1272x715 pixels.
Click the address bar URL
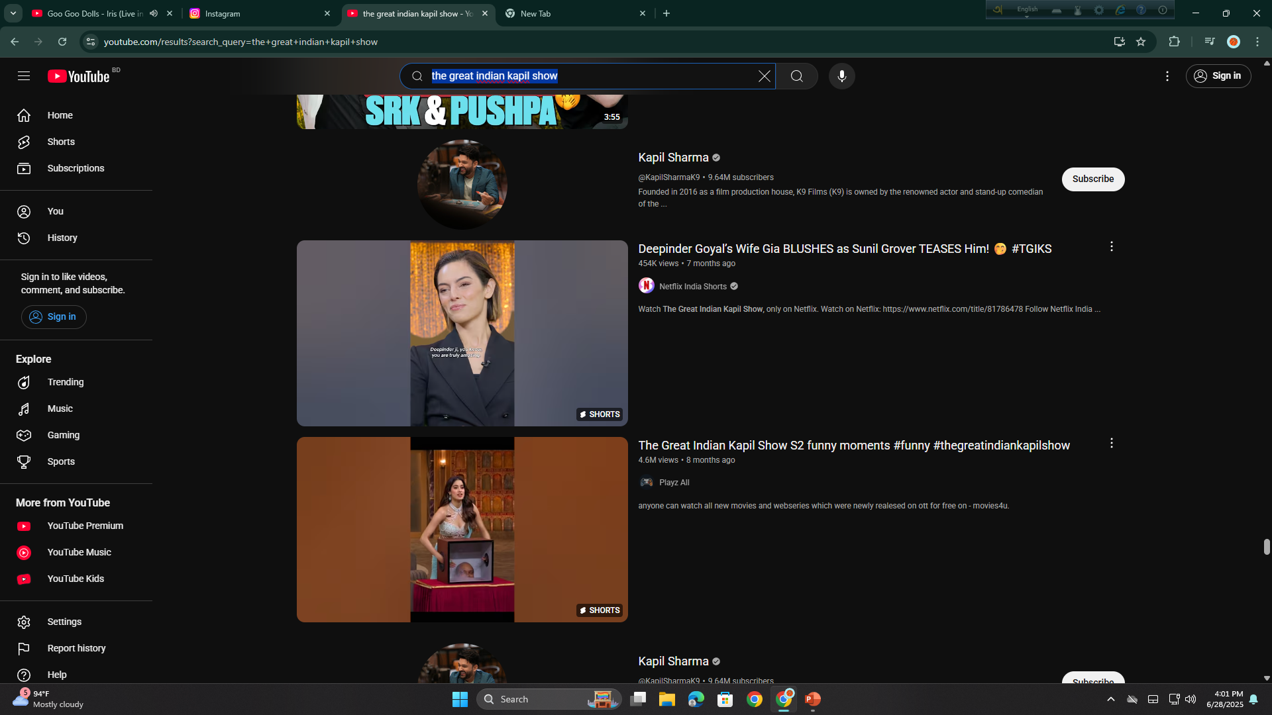(240, 42)
